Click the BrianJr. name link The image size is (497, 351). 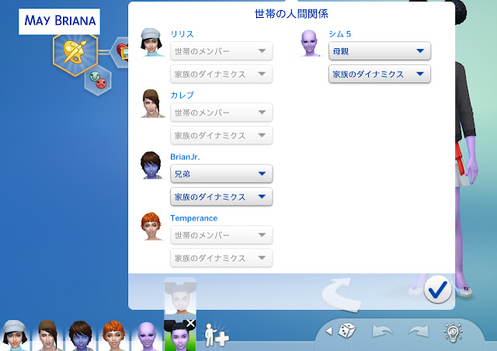(x=185, y=157)
